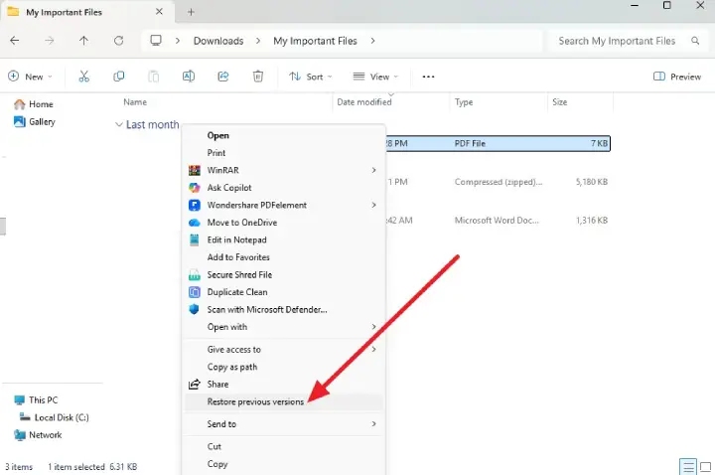
Task: Expand the WinRAR submenu arrow
Action: (x=374, y=170)
